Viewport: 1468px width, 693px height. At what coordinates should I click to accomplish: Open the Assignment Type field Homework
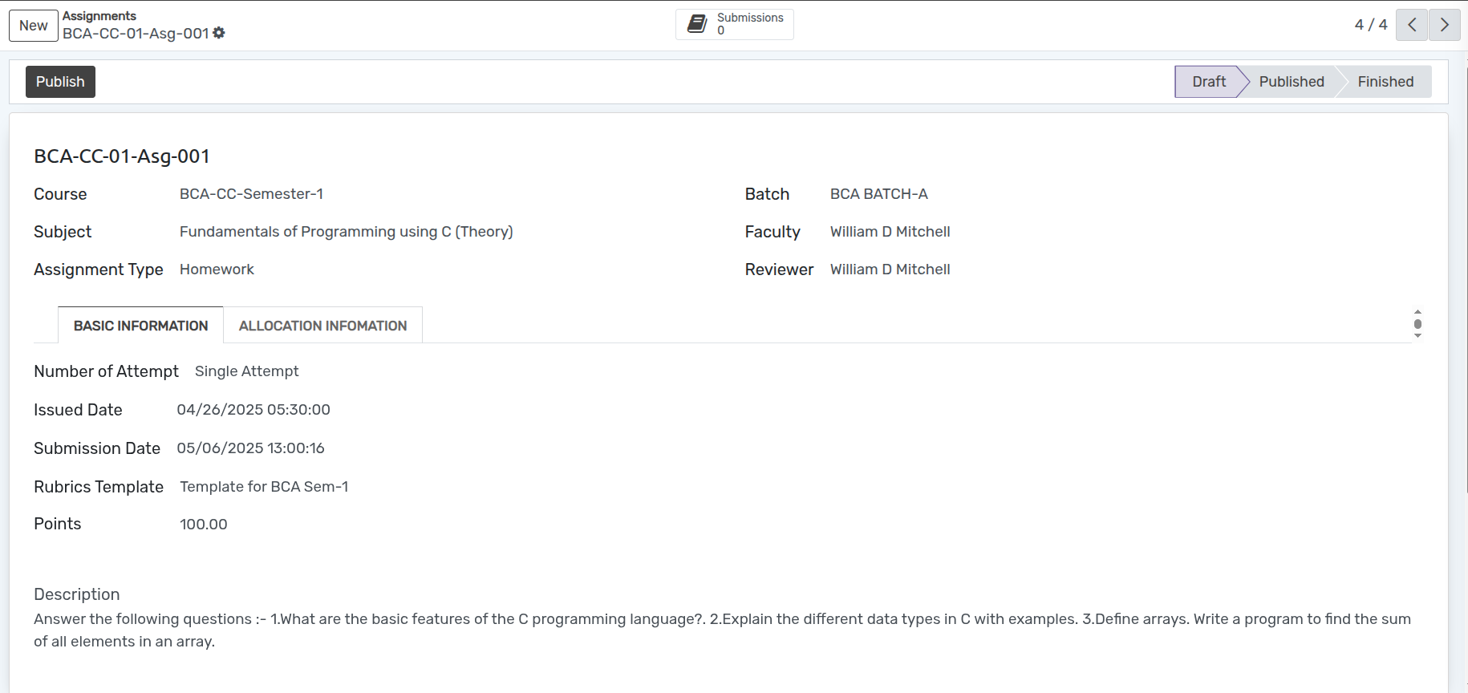point(217,269)
